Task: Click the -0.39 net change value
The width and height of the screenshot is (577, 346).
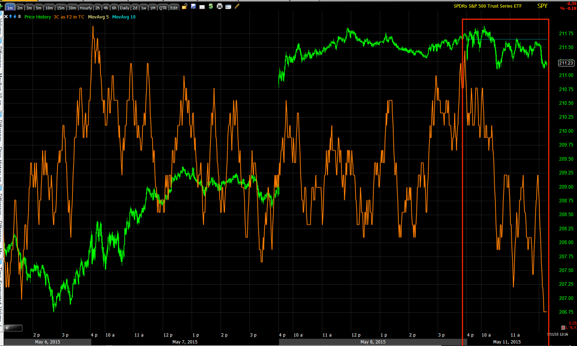Action: pos(571,4)
